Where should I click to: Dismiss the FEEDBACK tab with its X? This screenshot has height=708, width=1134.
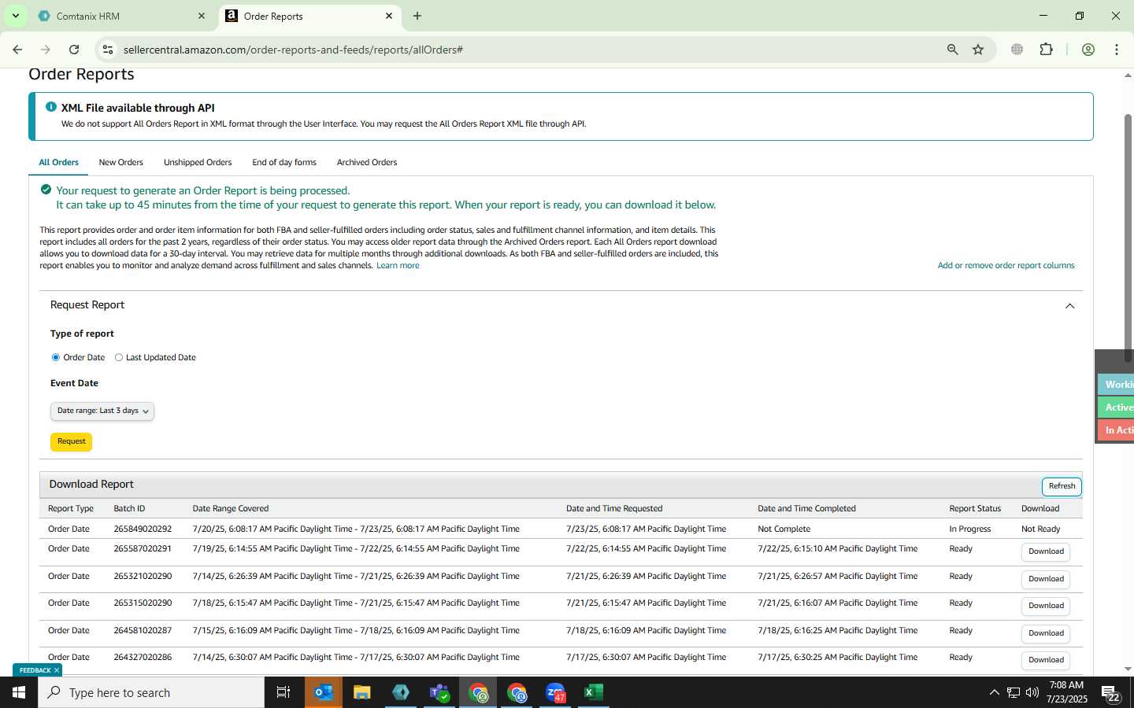[x=57, y=670]
